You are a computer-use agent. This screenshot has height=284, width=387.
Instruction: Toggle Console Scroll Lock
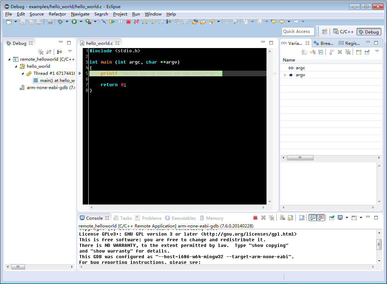(x=291, y=218)
